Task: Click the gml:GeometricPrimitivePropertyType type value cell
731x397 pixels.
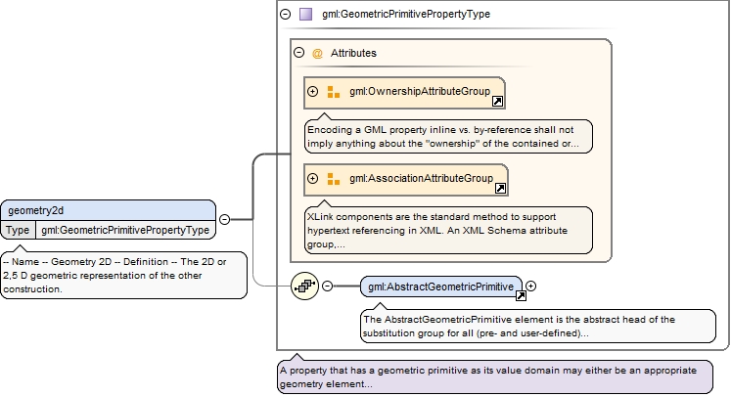Action: coord(125,230)
